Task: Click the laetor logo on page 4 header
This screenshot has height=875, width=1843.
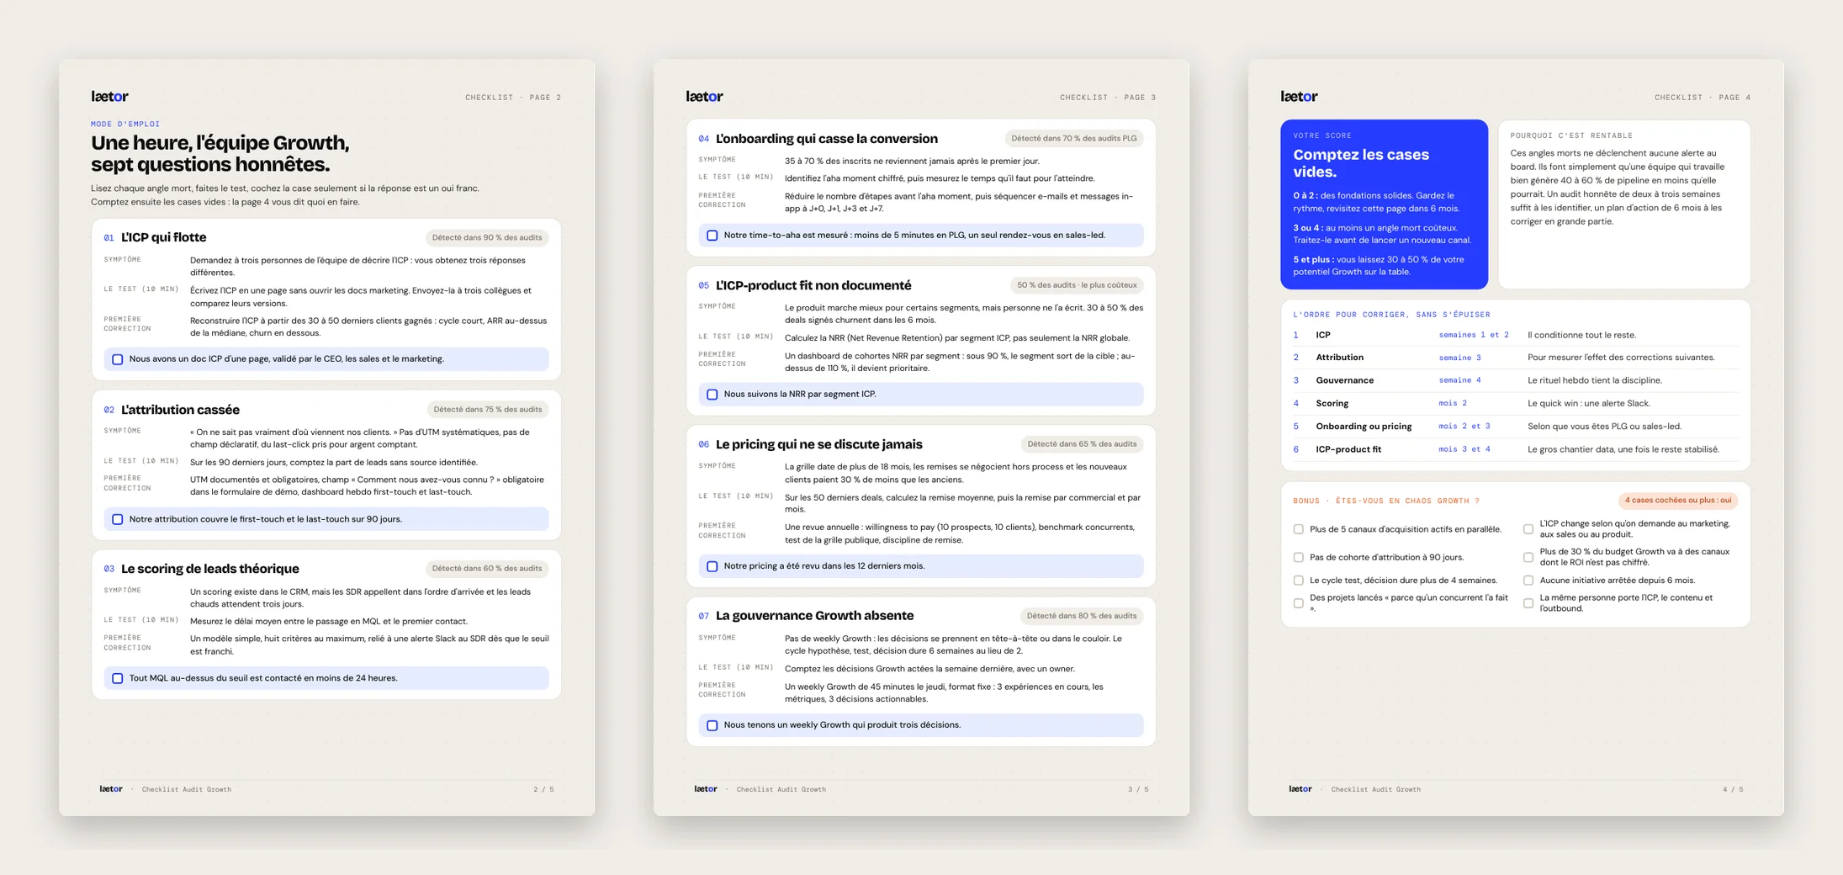Action: pos(1299,97)
